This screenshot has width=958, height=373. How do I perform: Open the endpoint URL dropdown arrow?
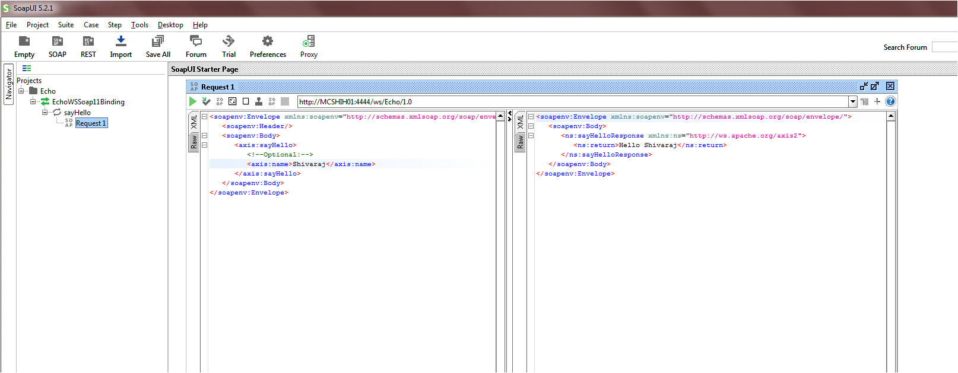[853, 101]
